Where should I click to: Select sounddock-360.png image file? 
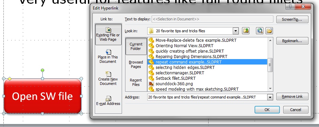click(x=207, y=84)
